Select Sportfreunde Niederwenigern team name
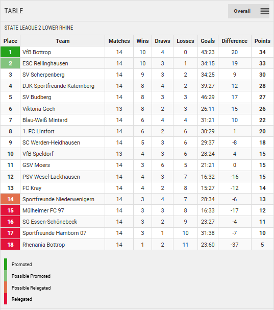The width and height of the screenshot is (274, 310). [58, 199]
